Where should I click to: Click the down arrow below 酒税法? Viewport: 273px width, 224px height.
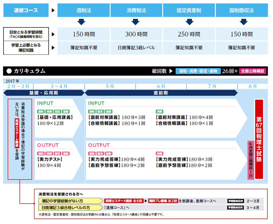[x=84, y=22]
